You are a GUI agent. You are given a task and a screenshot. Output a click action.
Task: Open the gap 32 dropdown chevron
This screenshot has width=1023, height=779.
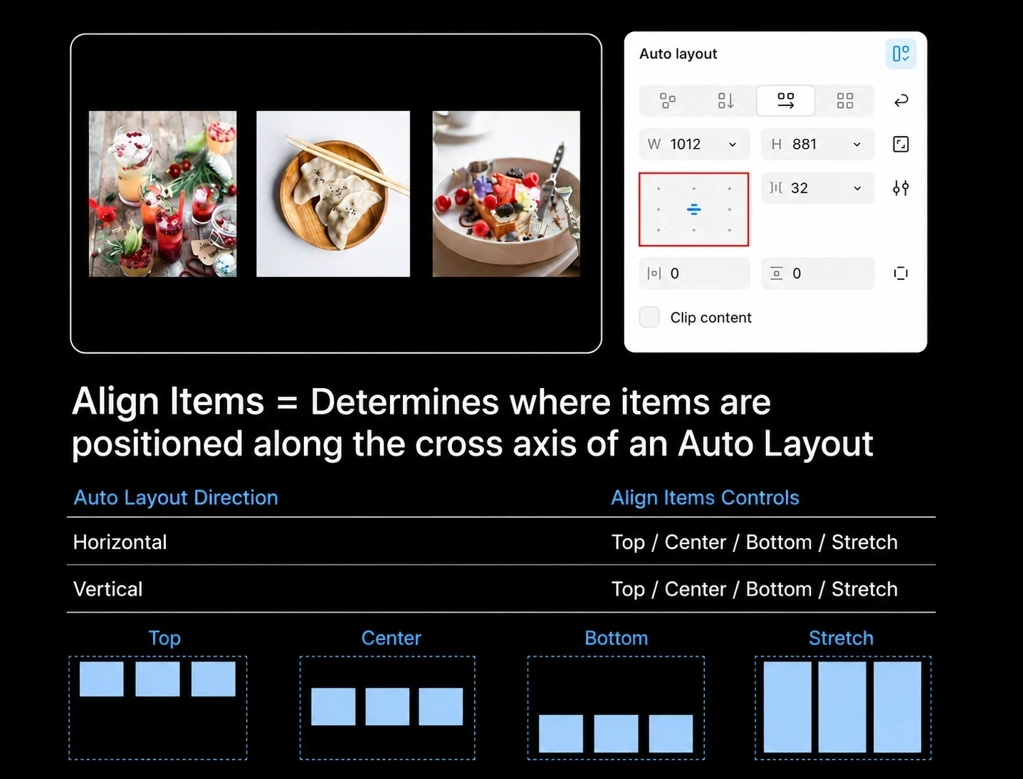[857, 188]
